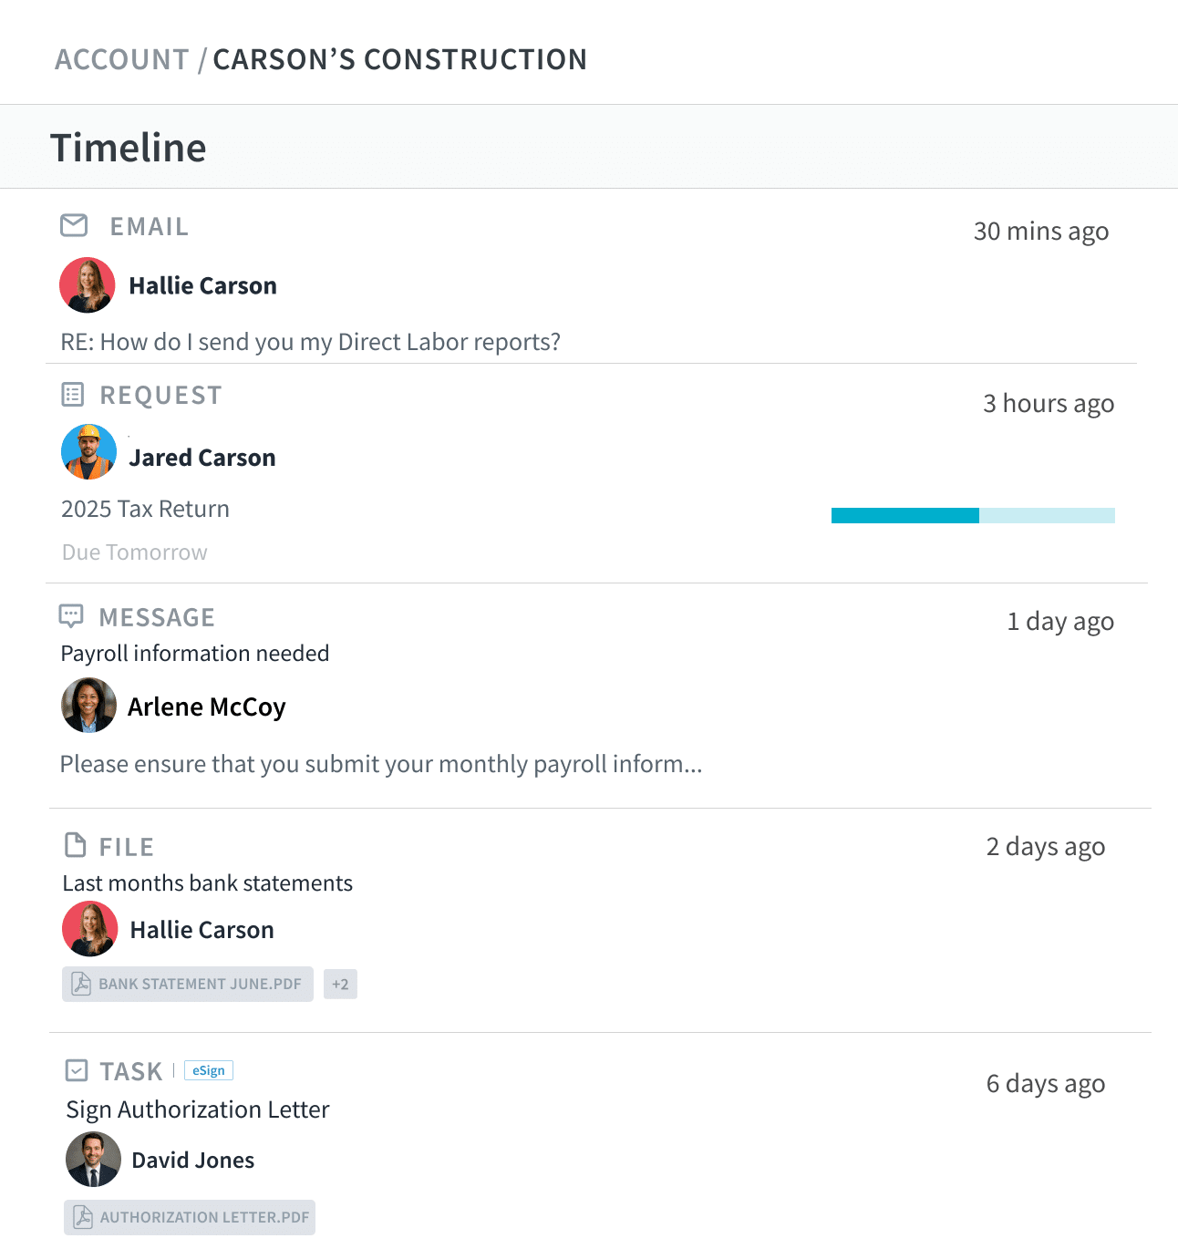Click the eSign badge on the task

click(208, 1069)
